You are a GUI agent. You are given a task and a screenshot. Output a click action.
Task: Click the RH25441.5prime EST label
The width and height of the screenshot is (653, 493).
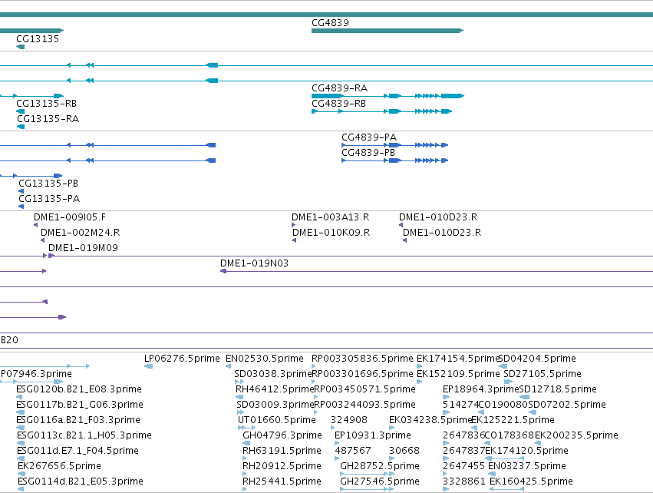coord(282,481)
